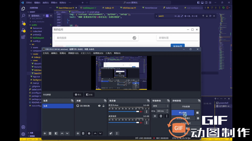Click the search magnifier icon in 案例搜索 box
This screenshot has height=141, width=252.
click(x=134, y=38)
